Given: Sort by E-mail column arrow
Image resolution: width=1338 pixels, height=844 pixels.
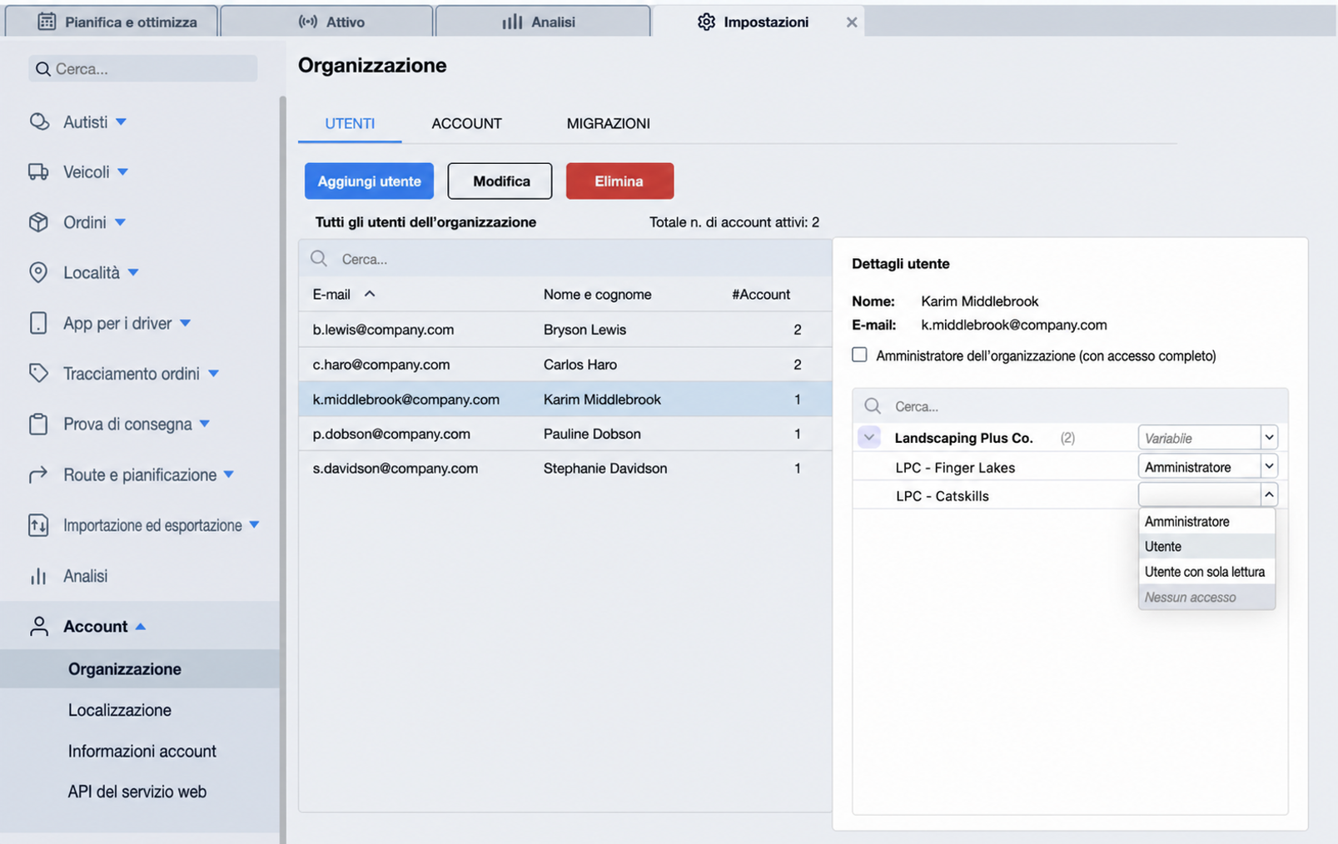Looking at the screenshot, I should coord(370,294).
